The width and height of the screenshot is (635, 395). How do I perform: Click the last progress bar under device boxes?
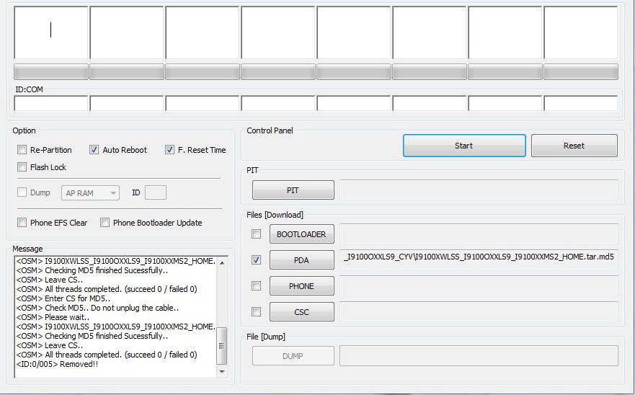(581, 71)
